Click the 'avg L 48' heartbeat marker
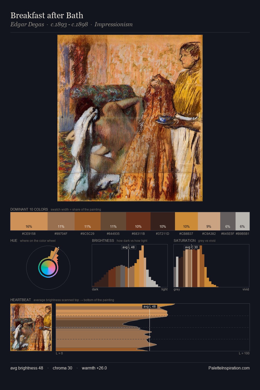 click(x=149, y=307)
